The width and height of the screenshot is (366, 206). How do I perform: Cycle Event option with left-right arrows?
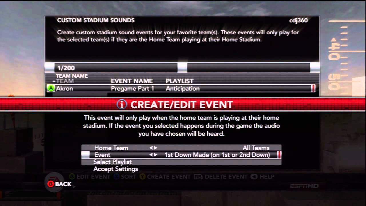click(153, 155)
